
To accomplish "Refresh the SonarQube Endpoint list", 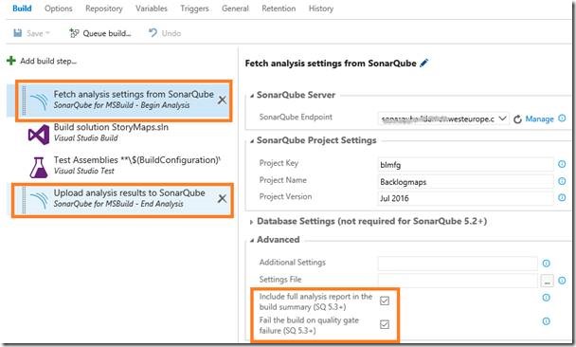I will [517, 119].
